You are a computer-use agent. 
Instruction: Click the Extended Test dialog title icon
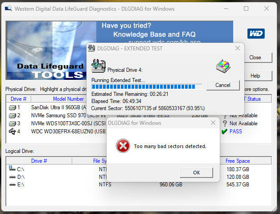91,48
